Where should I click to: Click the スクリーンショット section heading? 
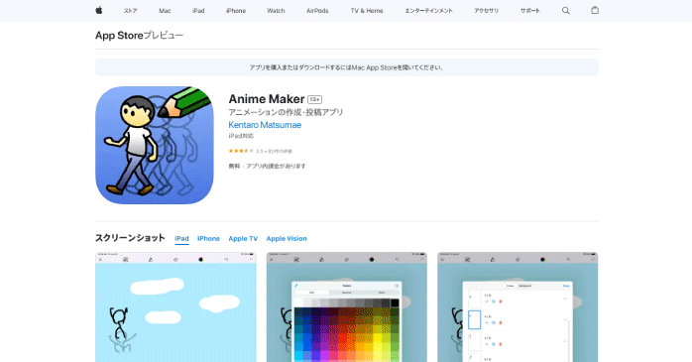click(130, 238)
